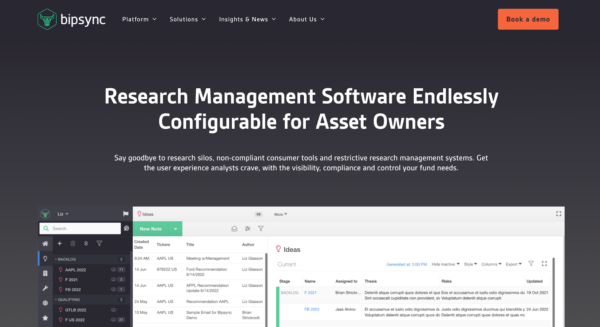Screen dimensions: 600x327
Task: Click the search history icon beside Search
Action: coord(126,228)
